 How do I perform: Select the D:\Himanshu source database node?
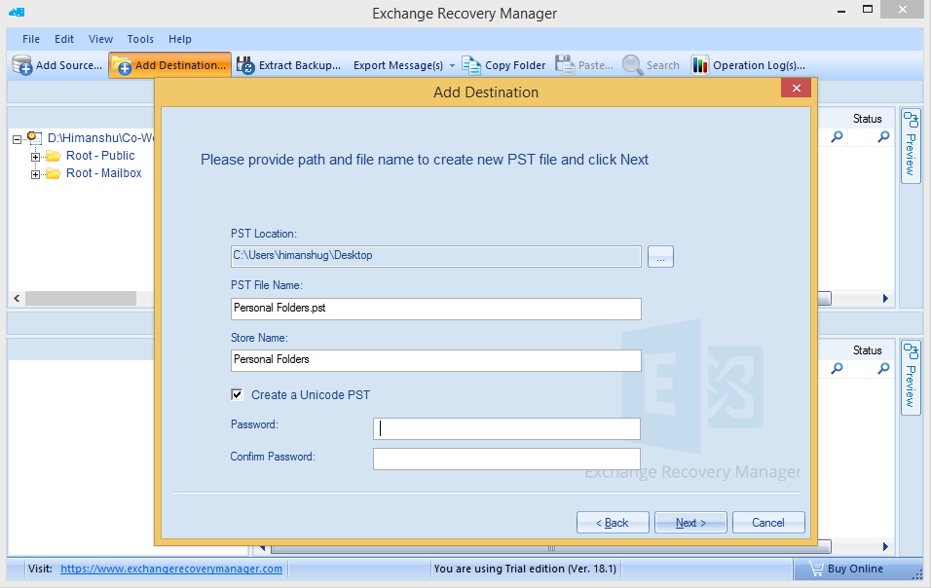(100, 138)
